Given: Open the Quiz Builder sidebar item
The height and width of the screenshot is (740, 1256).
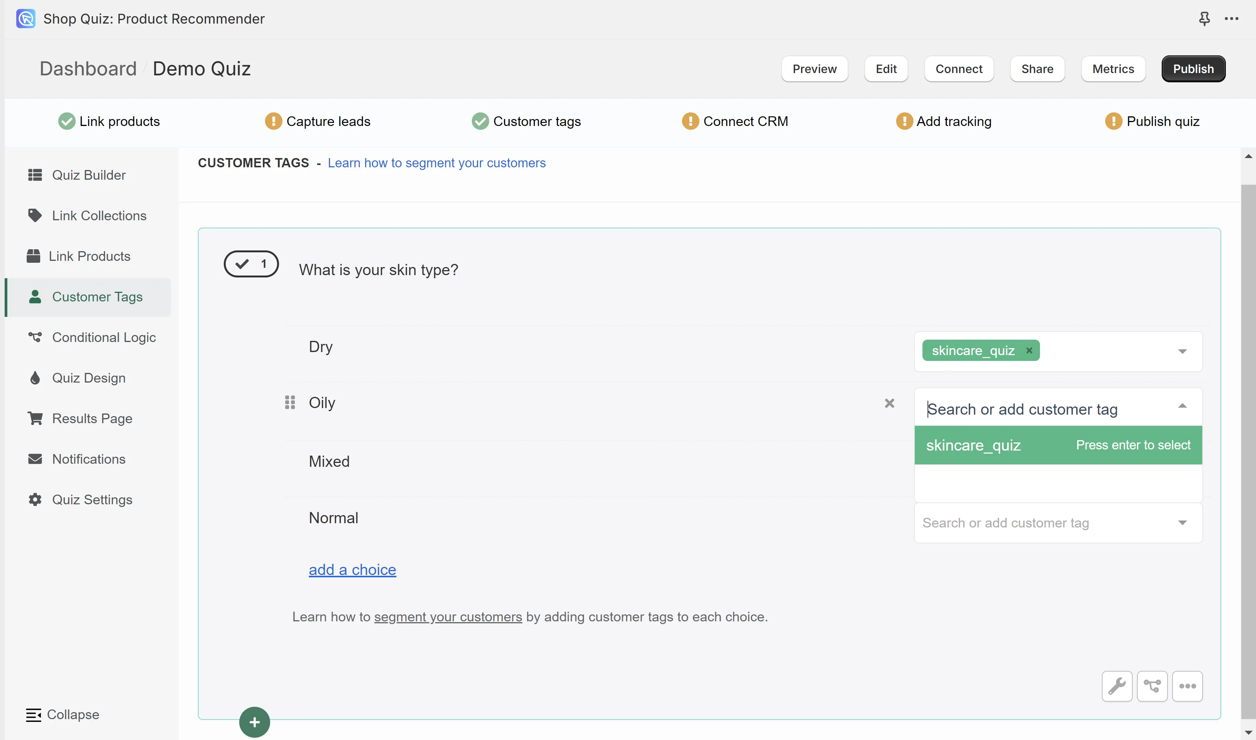Looking at the screenshot, I should pos(88,175).
